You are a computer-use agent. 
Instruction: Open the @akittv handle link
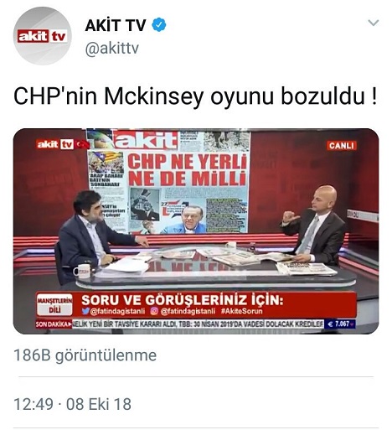[x=111, y=49]
